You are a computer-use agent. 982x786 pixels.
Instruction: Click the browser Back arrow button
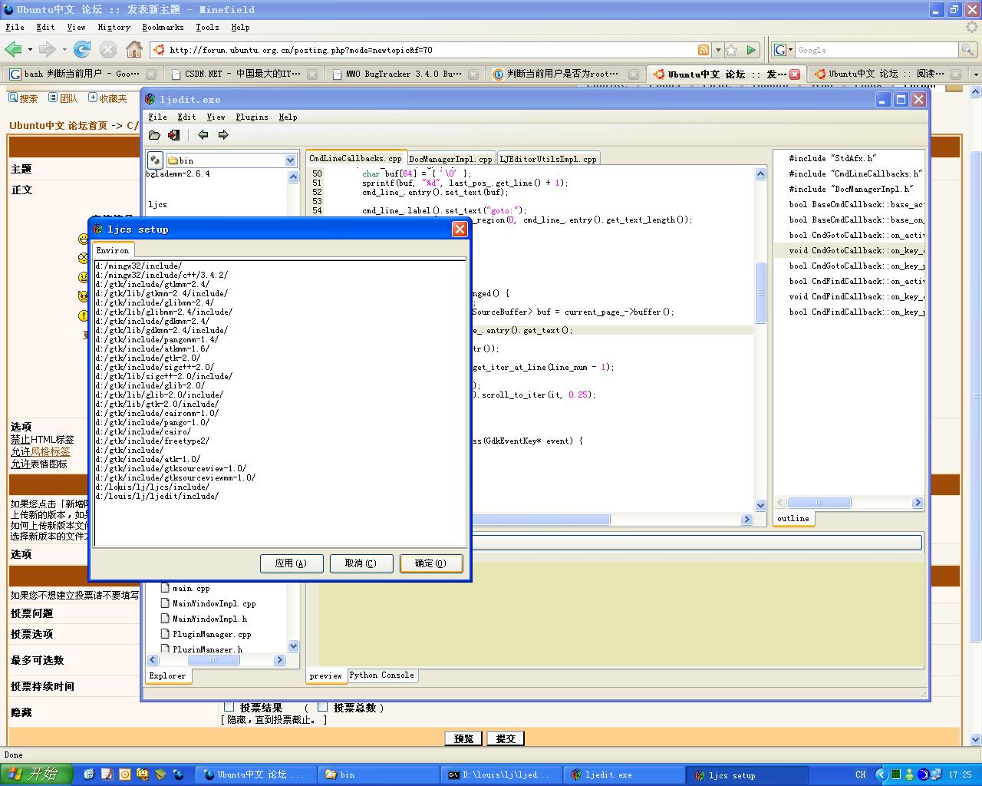(13, 50)
